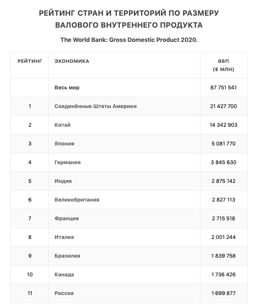Click the Бразилия link
This screenshot has height=304, width=253.
pos(67,256)
